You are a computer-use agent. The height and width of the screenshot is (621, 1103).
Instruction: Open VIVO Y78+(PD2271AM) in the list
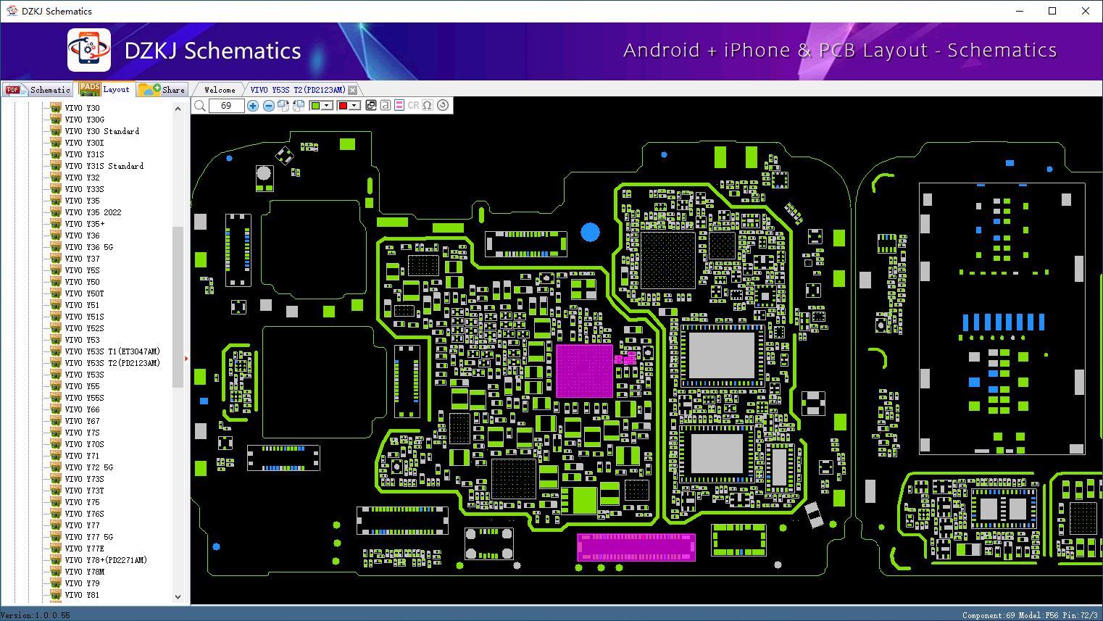point(106,560)
